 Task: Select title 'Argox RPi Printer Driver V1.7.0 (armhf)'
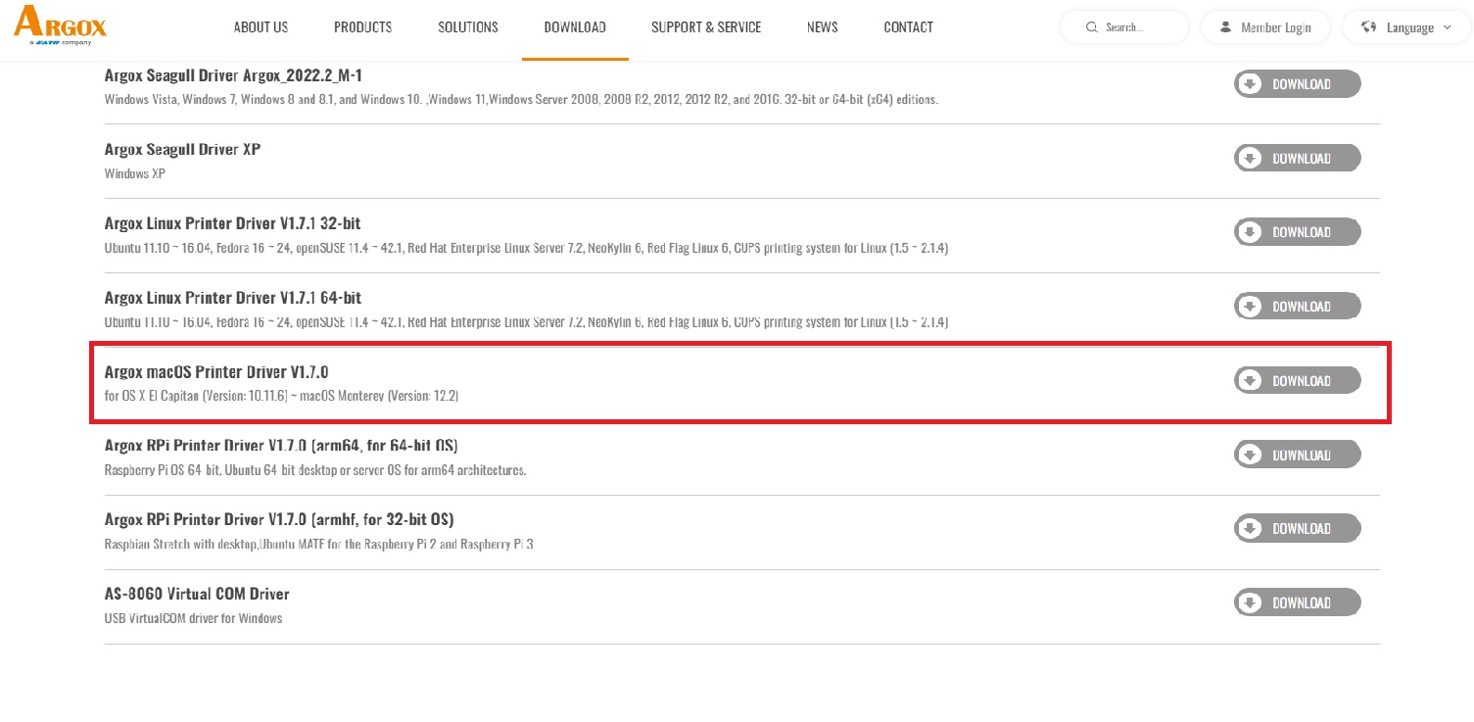(x=279, y=519)
